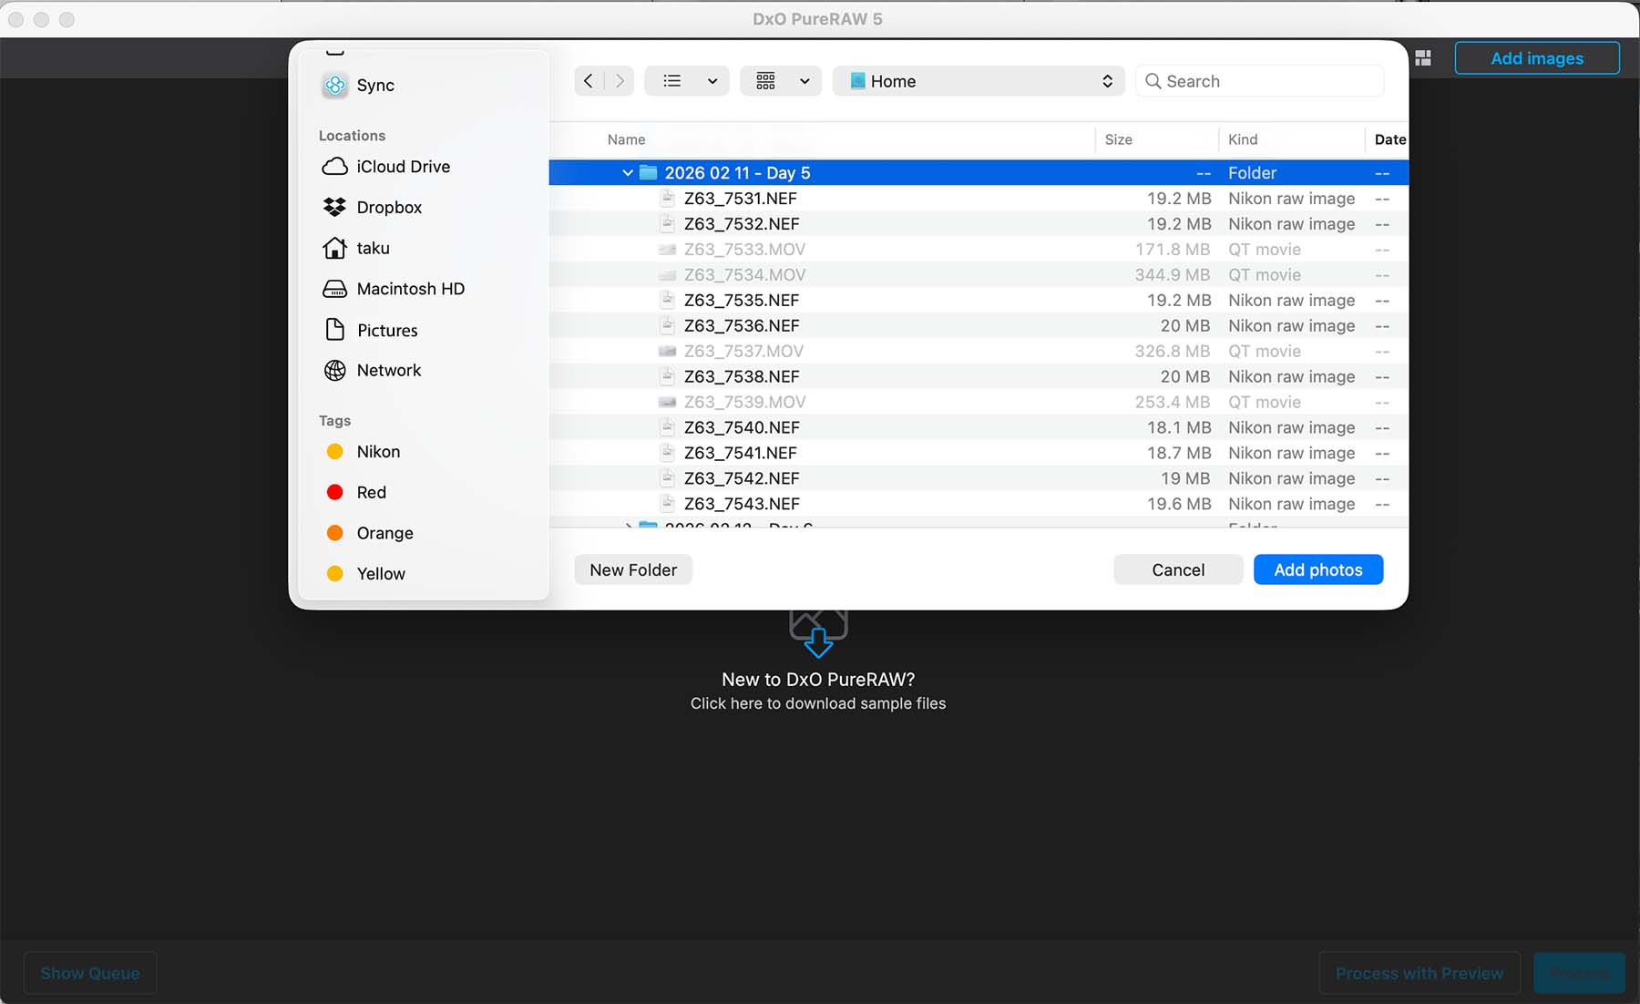This screenshot has height=1004, width=1640.
Task: Open iCloud Drive location
Action: pos(403,167)
